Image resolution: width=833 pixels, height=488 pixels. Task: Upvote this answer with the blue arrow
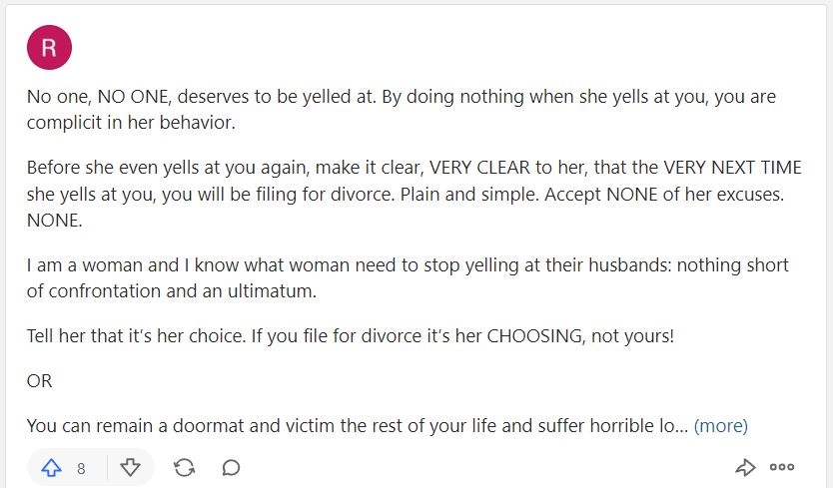tap(52, 468)
